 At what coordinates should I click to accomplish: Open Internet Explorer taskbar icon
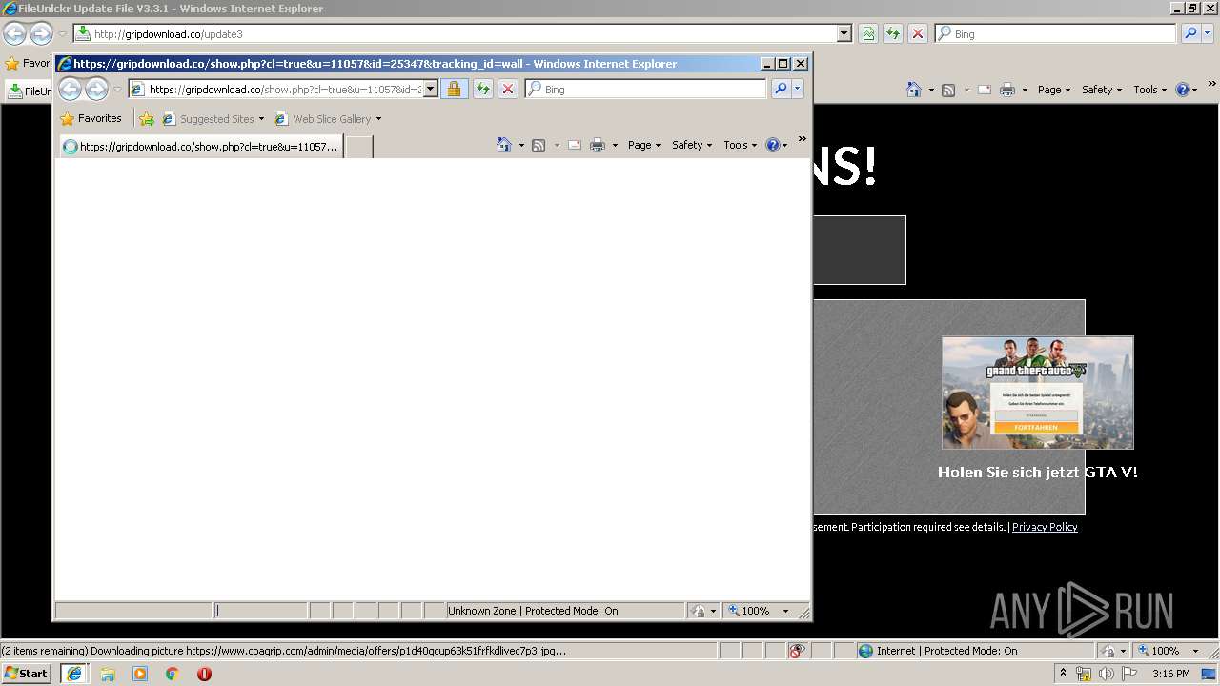74,674
